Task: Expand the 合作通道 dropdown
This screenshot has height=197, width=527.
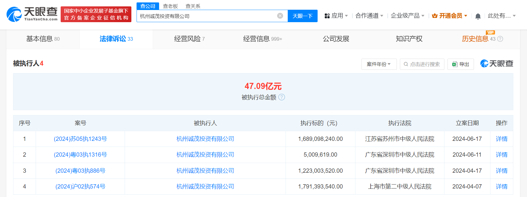Action: [x=382, y=16]
